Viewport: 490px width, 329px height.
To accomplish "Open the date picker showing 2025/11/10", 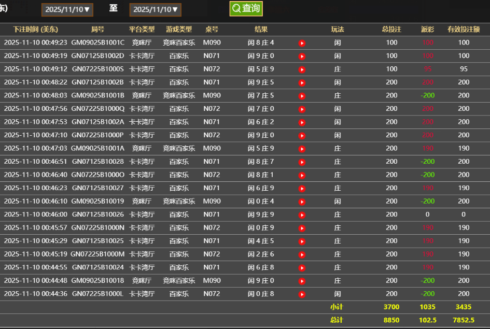I will (67, 9).
